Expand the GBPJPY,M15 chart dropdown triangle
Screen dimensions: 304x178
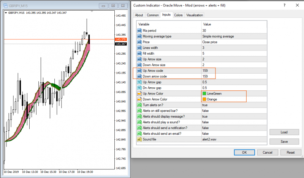[6, 13]
